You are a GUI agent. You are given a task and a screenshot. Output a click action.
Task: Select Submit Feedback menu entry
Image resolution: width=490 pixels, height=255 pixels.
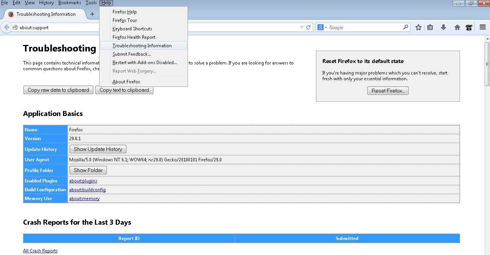[x=143, y=54]
